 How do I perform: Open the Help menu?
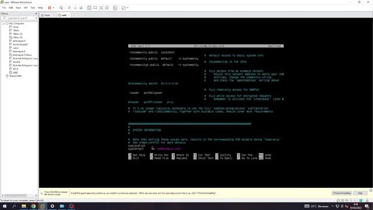40,8
